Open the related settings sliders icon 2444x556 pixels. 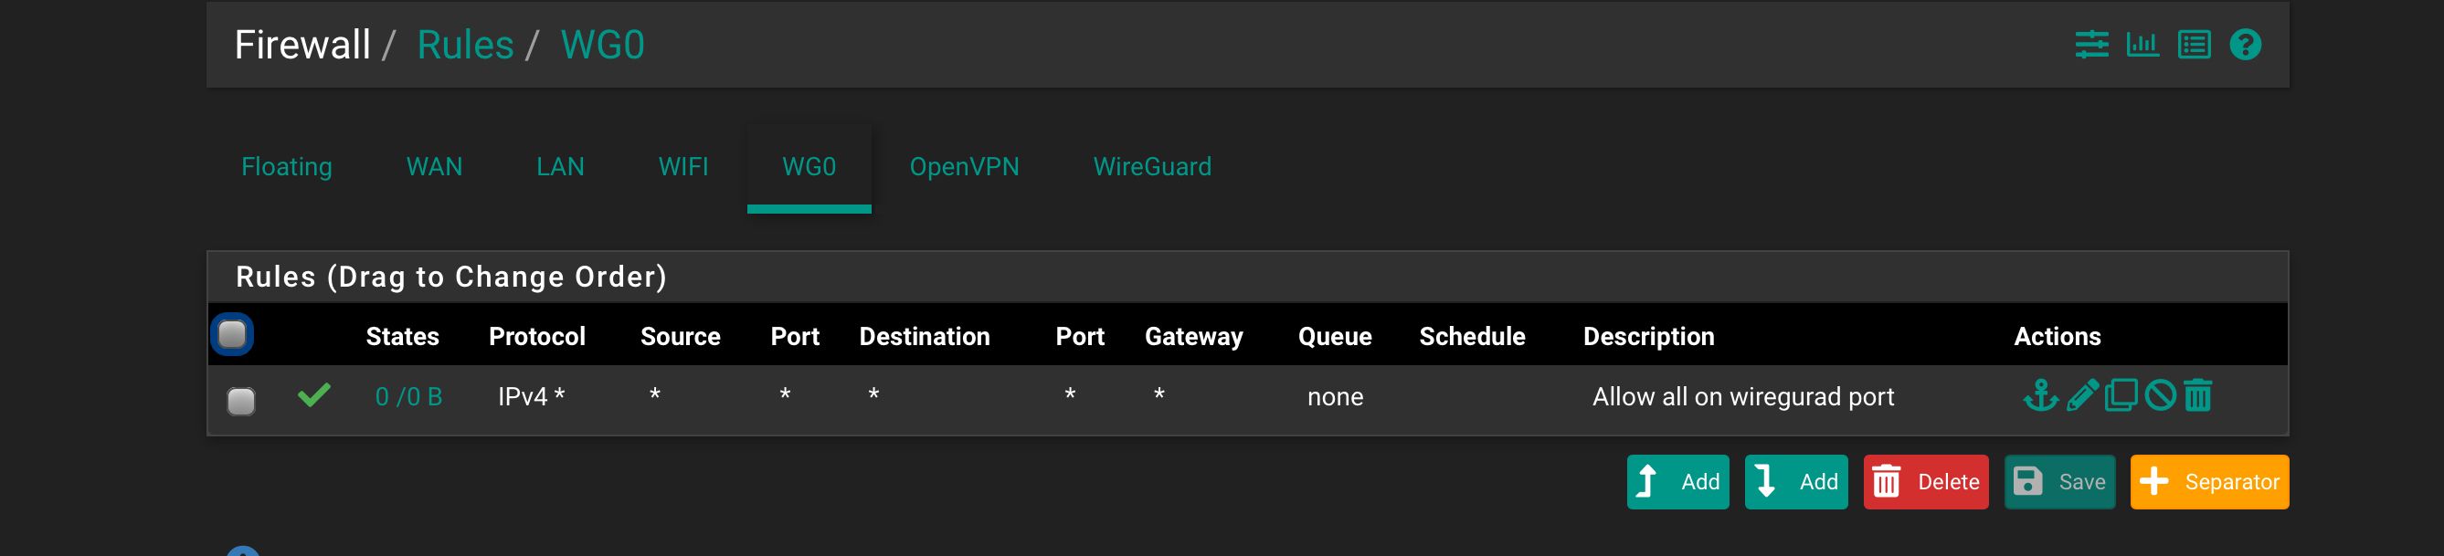pos(2091,45)
